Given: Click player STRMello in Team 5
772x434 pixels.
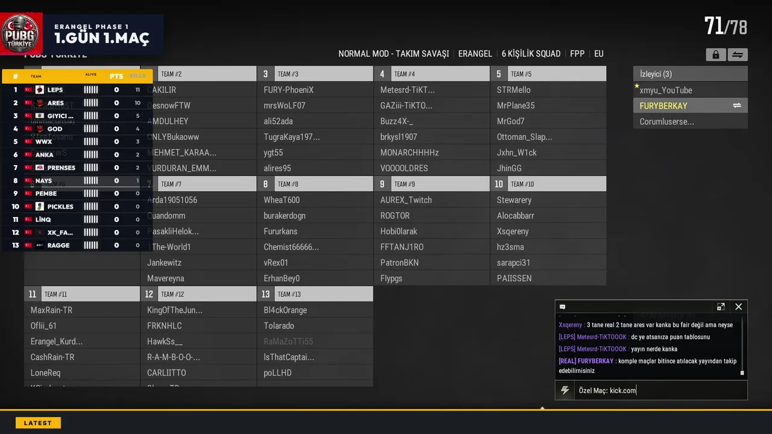Looking at the screenshot, I should pyautogui.click(x=548, y=90).
